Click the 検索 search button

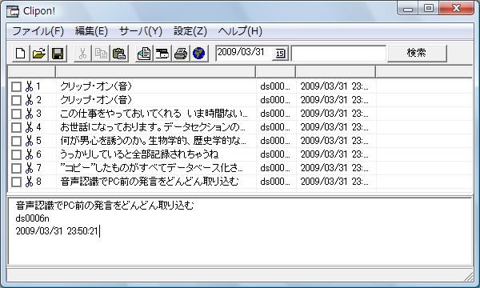(x=417, y=54)
